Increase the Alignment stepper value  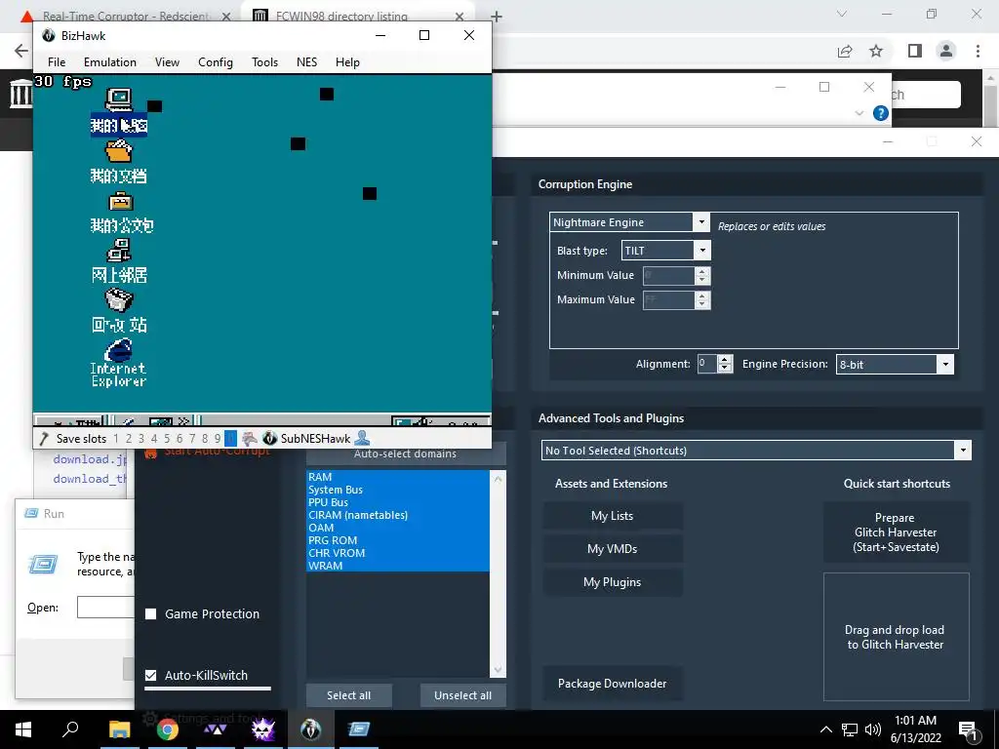[x=725, y=360]
